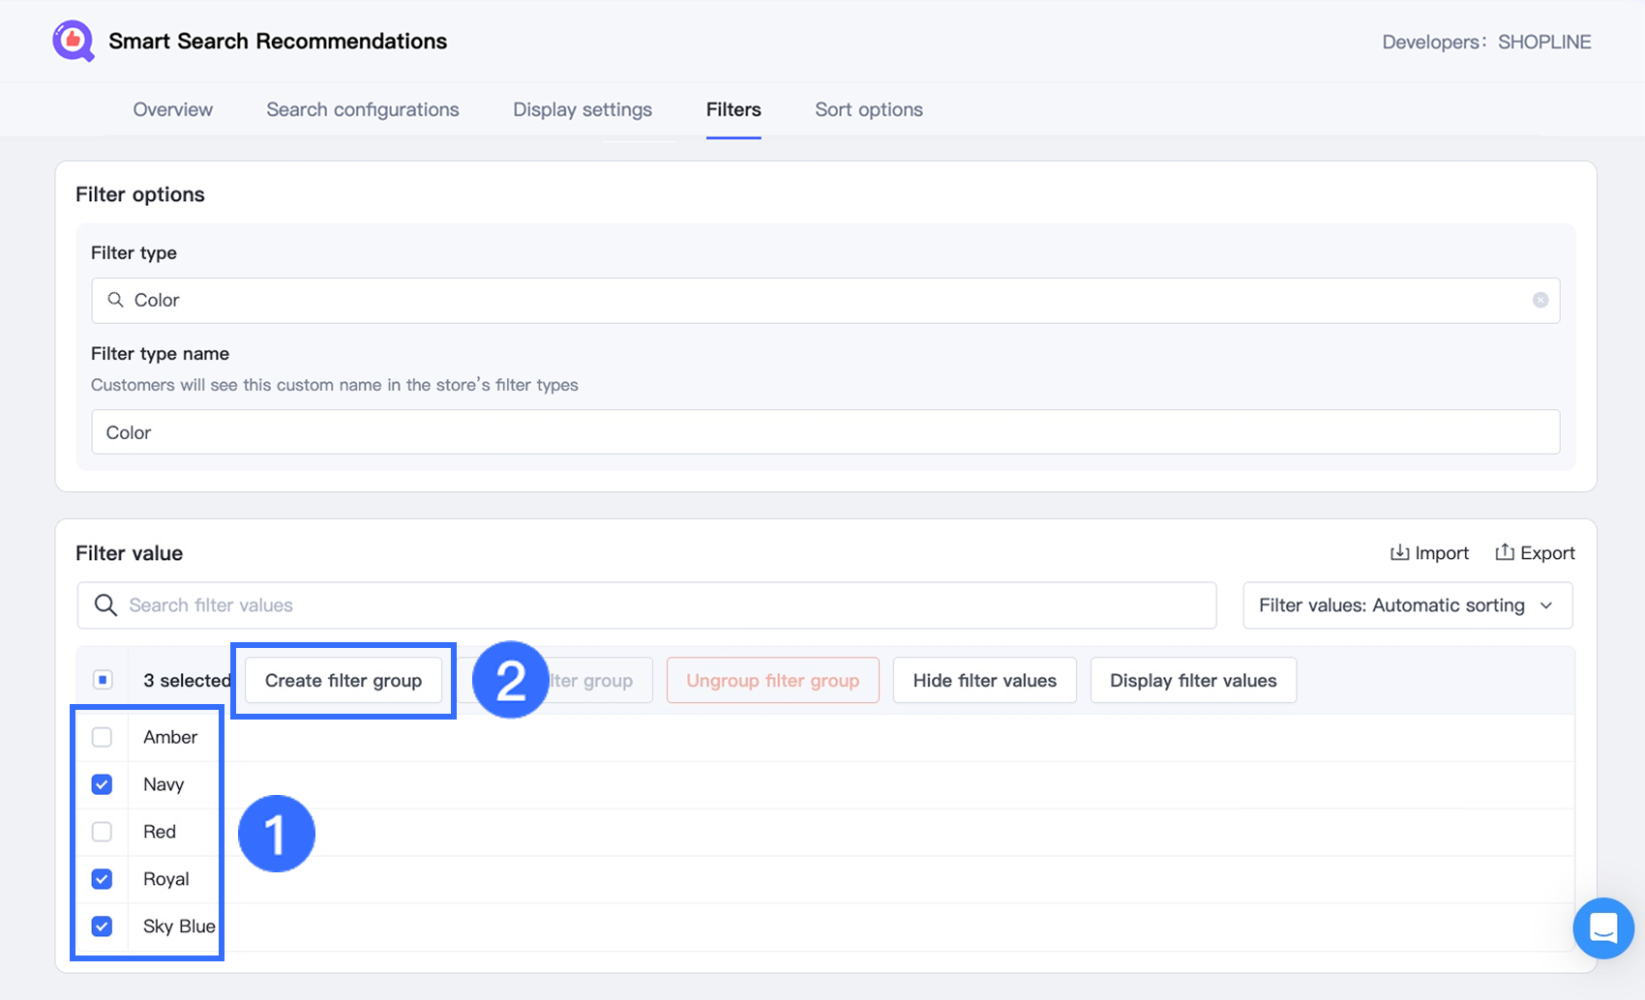This screenshot has width=1645, height=1000.
Task: Toggle the select-all checkbox beside 3 selected
Action: click(x=103, y=680)
